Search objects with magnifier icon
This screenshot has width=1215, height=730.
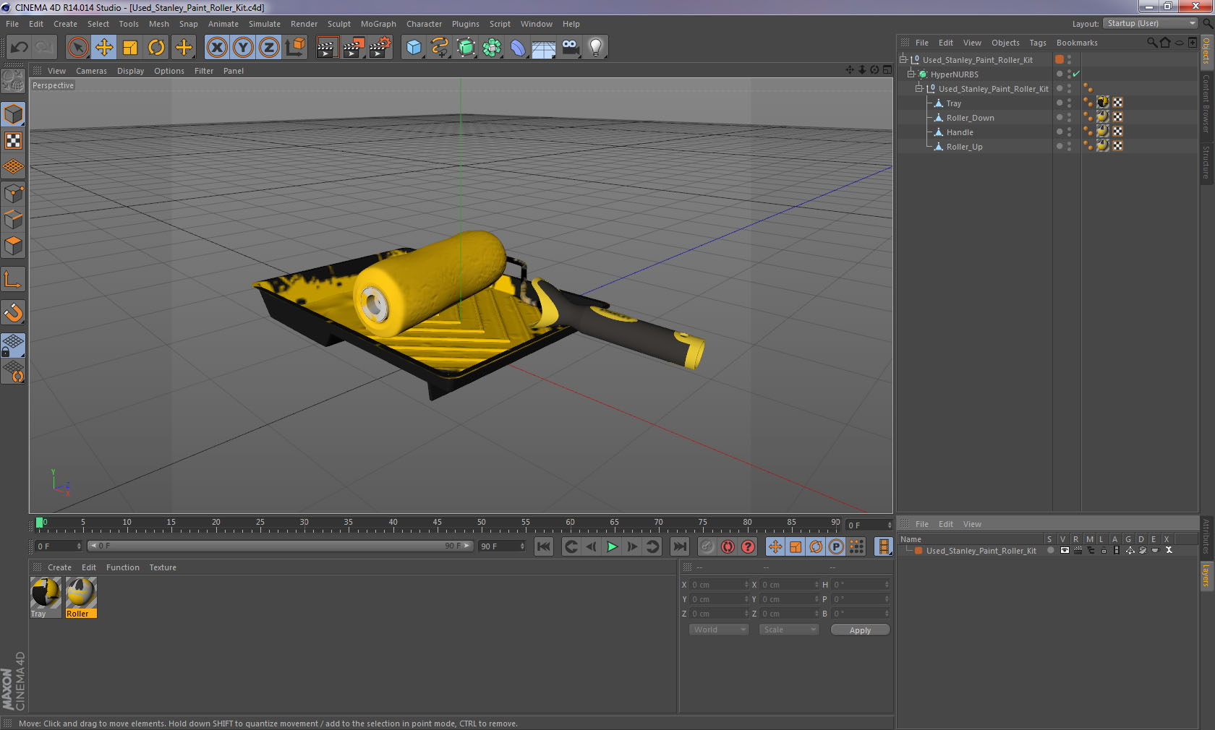click(1151, 43)
